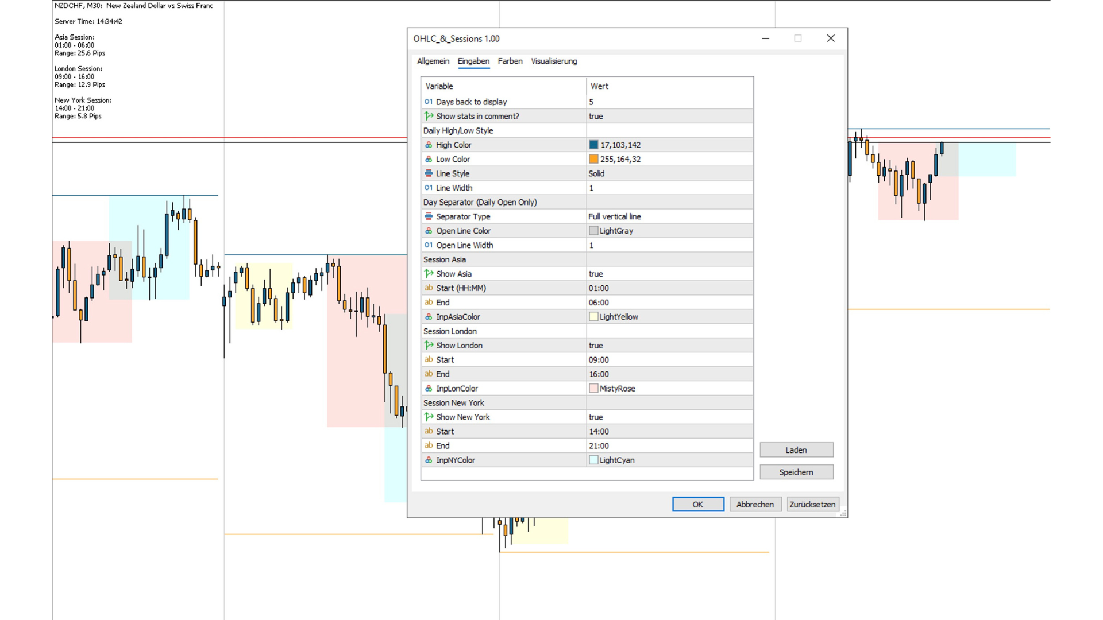Click the Separator Type row icon
This screenshot has width=1103, height=620.
pos(429,216)
